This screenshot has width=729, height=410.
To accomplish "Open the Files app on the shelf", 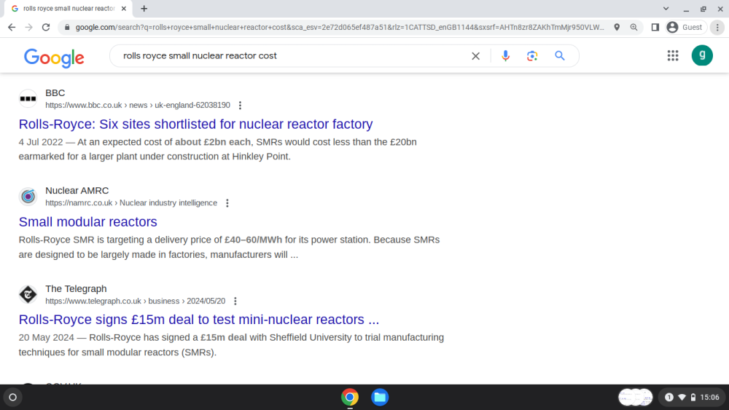I will point(380,397).
